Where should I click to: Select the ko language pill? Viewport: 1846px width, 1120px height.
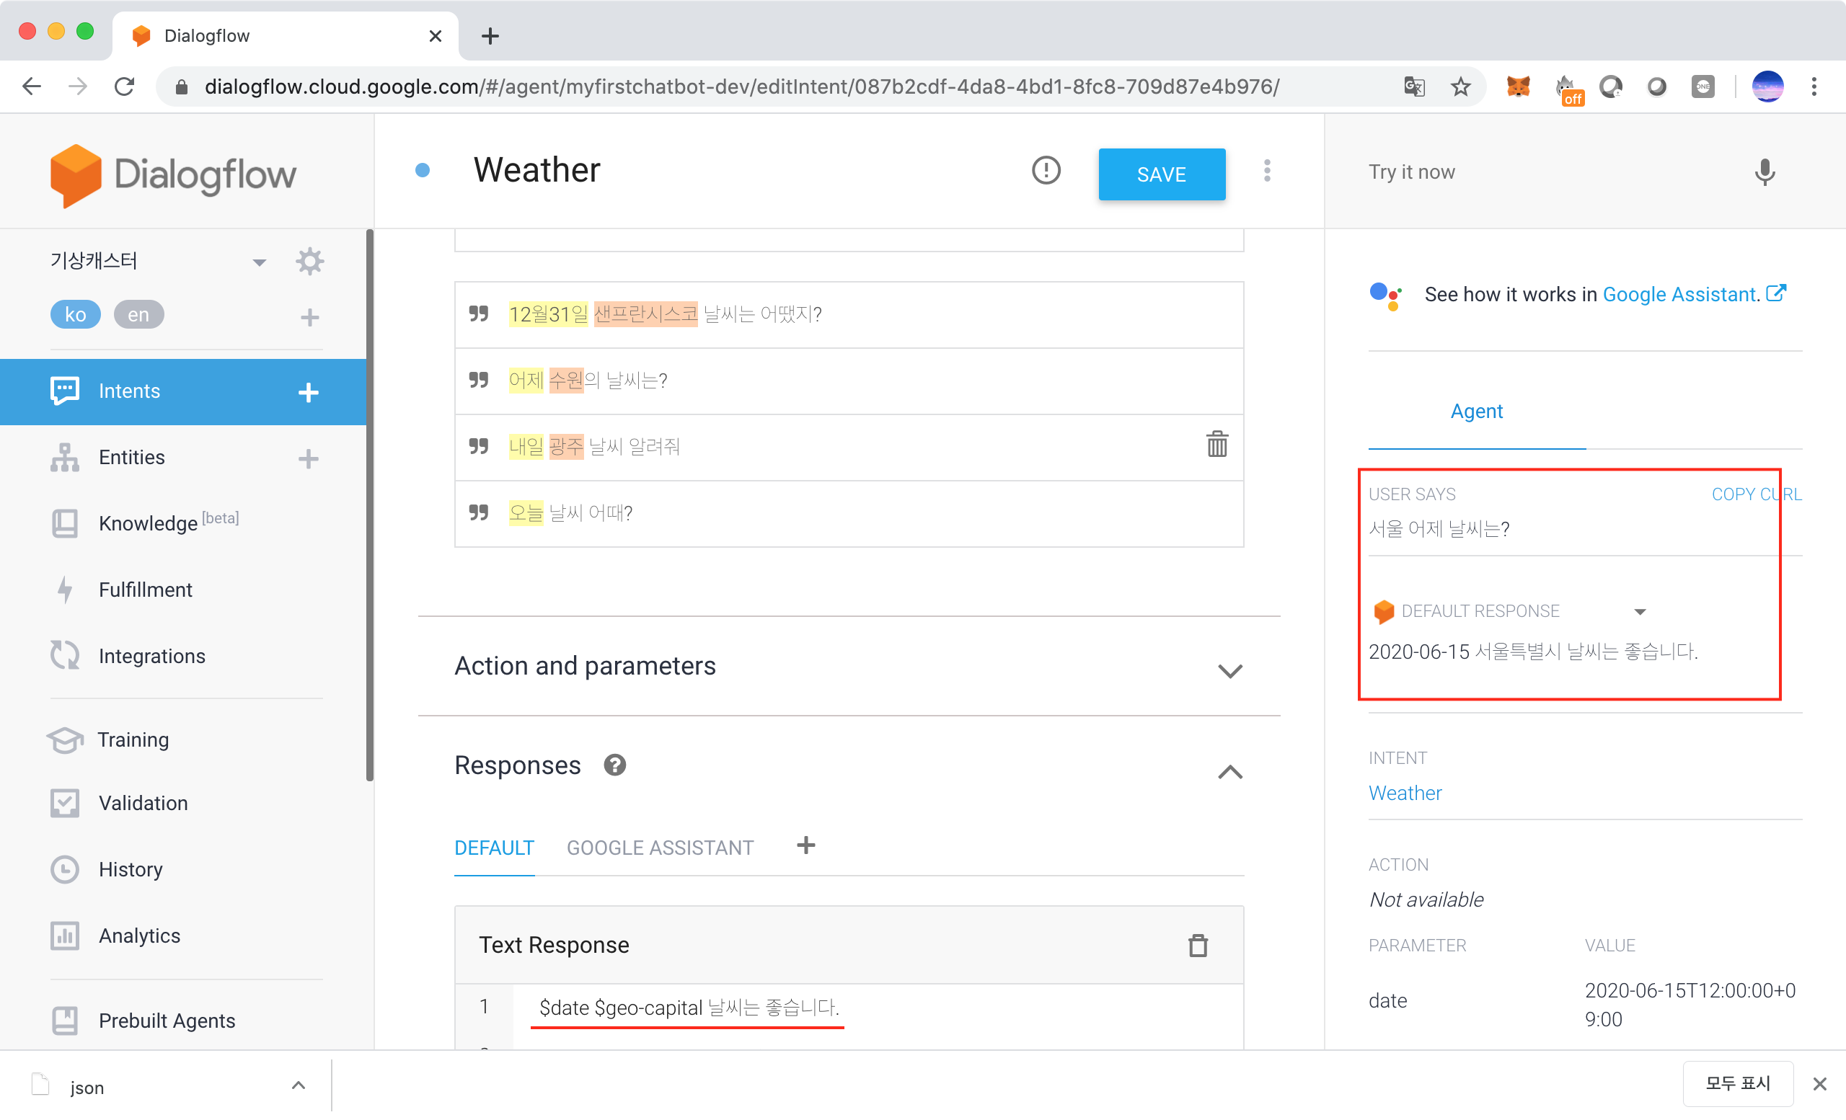tap(75, 314)
